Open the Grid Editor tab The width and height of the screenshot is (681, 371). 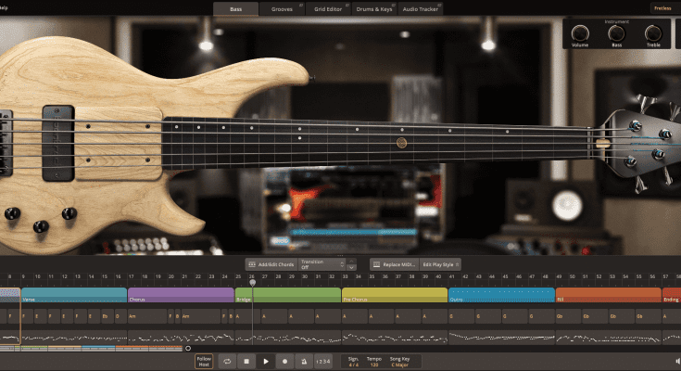pyautogui.click(x=330, y=8)
